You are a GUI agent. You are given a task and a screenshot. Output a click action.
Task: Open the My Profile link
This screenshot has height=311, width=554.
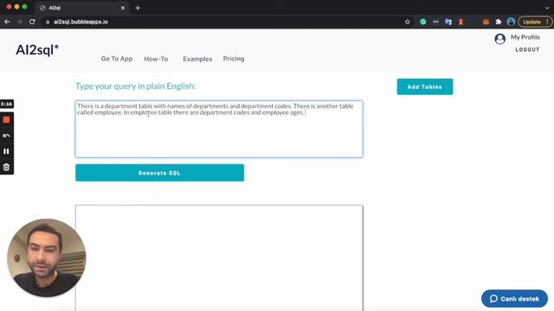(525, 37)
